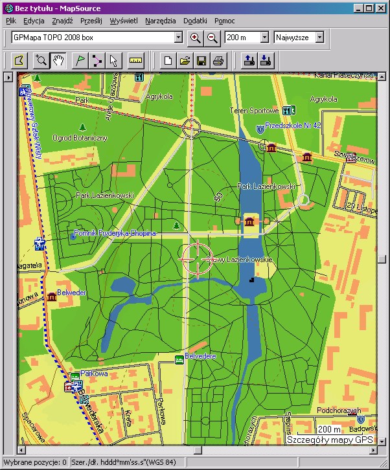
Task: Click scroll left arrow on map
Action: pos(21,450)
